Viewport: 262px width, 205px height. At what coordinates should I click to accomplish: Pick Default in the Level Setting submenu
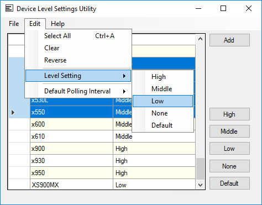(163, 125)
